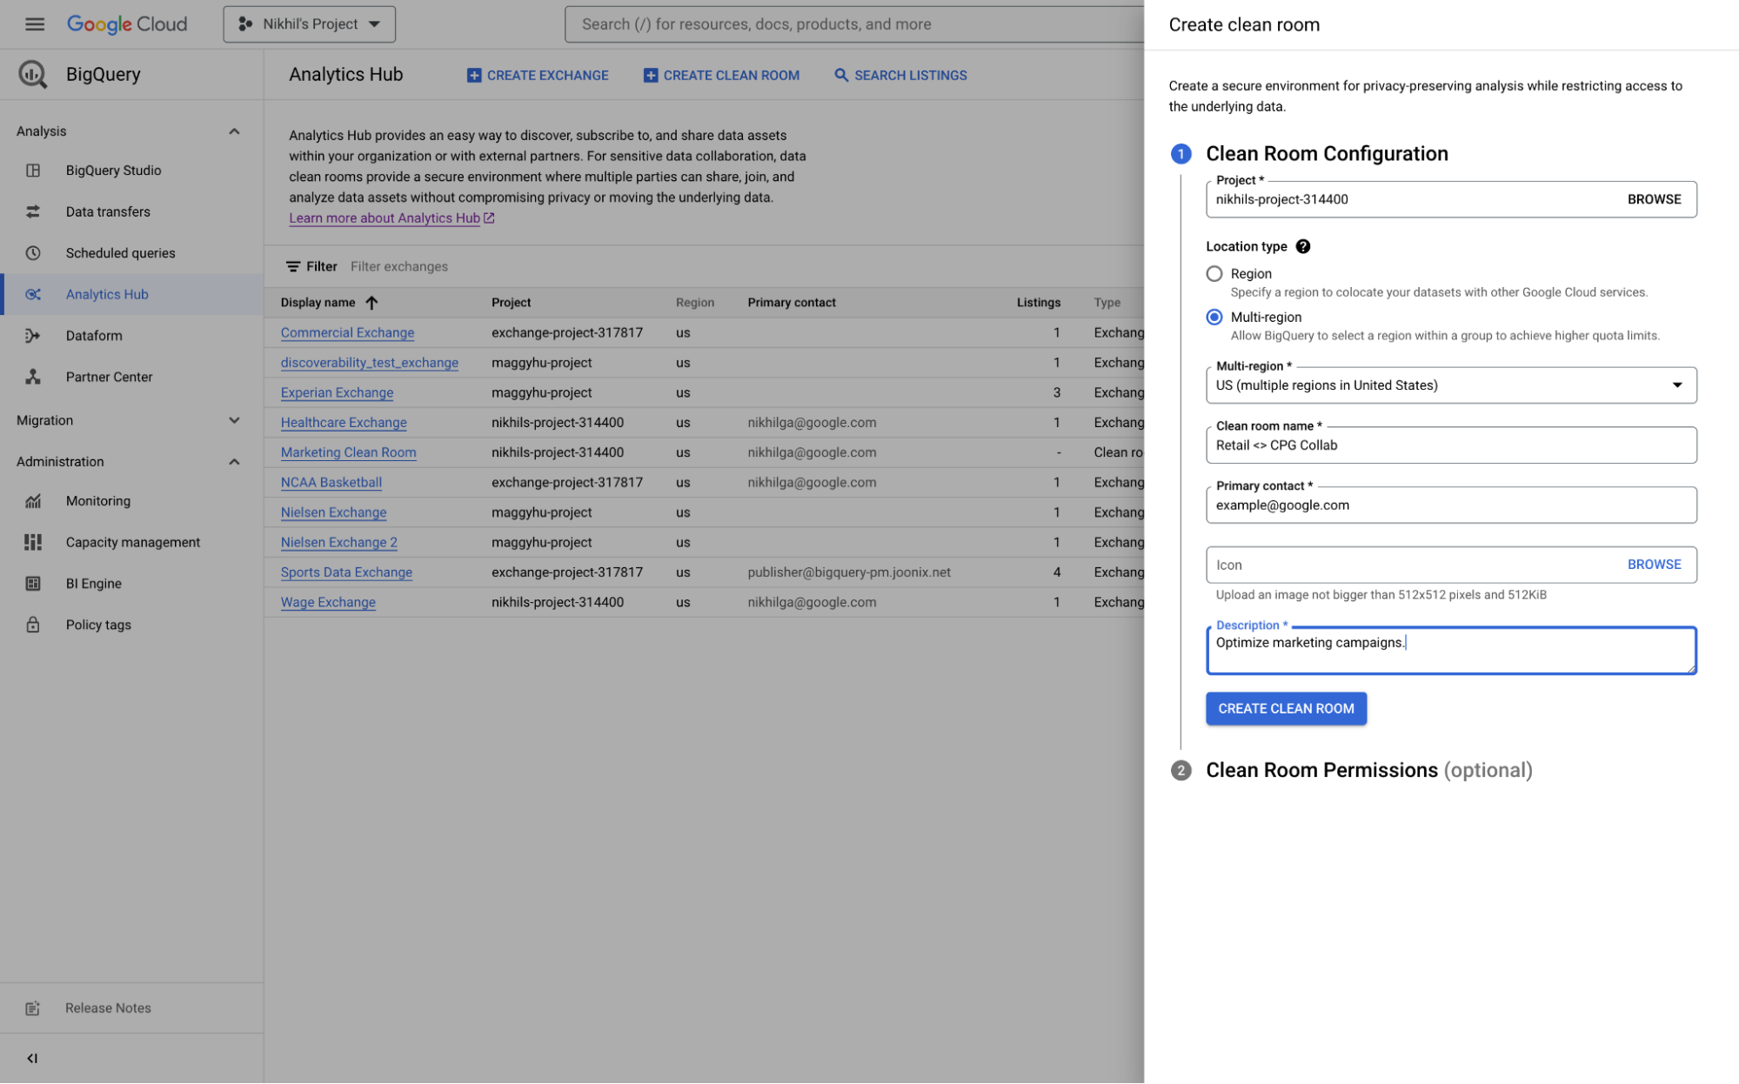This screenshot has width=1739, height=1084.
Task: Collapse the sidebar with the arrow icon
Action: coord(32,1059)
